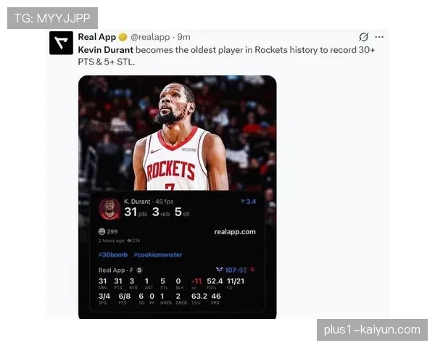Click the gold verified badge

[x=123, y=37]
